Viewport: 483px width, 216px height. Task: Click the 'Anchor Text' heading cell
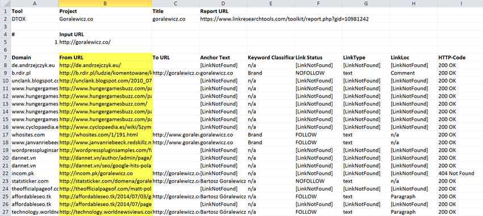[223, 57]
